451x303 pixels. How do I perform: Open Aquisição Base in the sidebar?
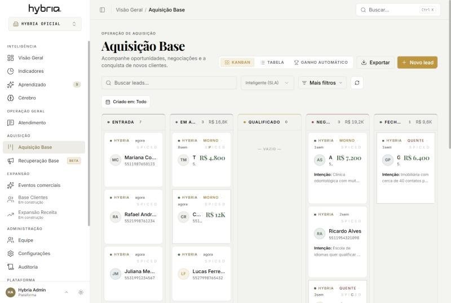coord(44,147)
